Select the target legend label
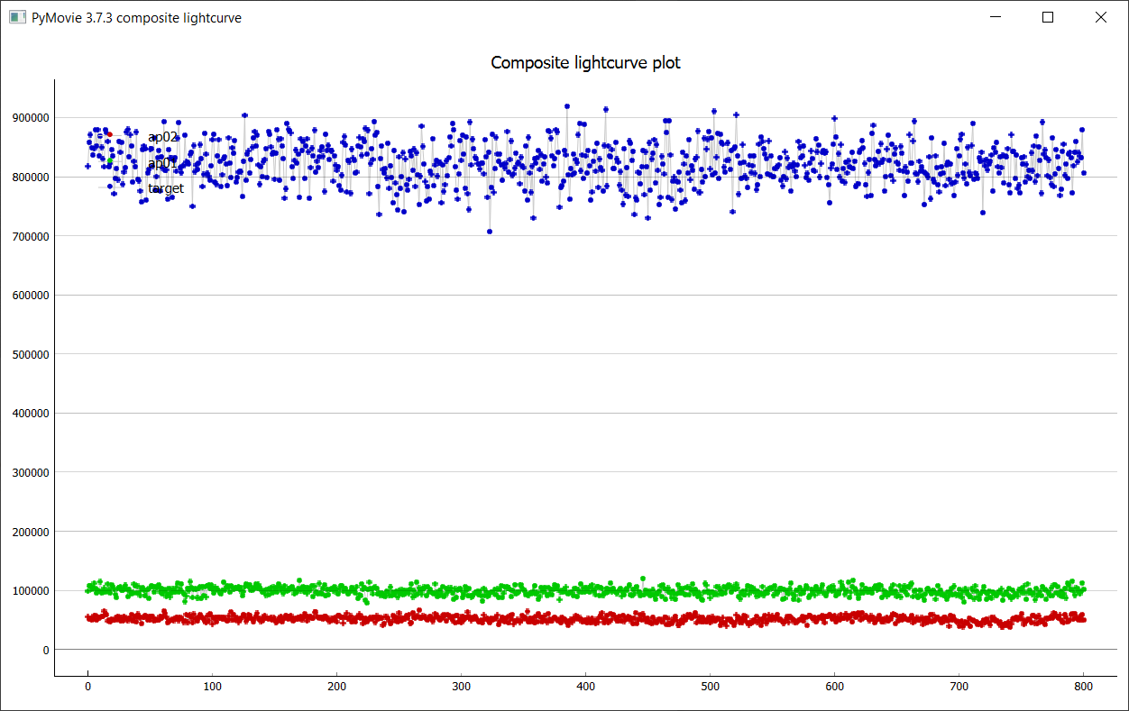 click(x=166, y=188)
